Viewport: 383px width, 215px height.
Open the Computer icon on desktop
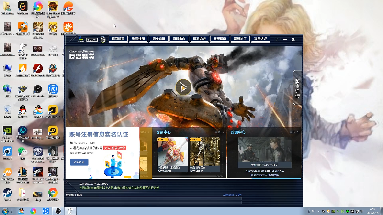click(x=7, y=70)
